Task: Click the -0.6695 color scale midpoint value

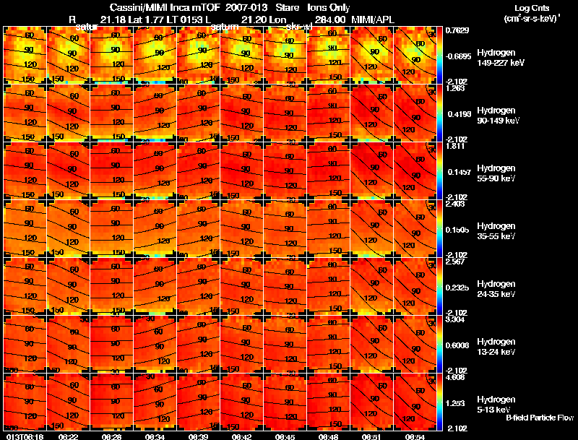Action: [x=458, y=56]
